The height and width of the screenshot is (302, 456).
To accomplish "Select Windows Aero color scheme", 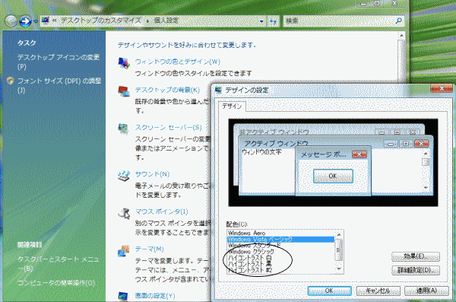I will pyautogui.click(x=280, y=233).
